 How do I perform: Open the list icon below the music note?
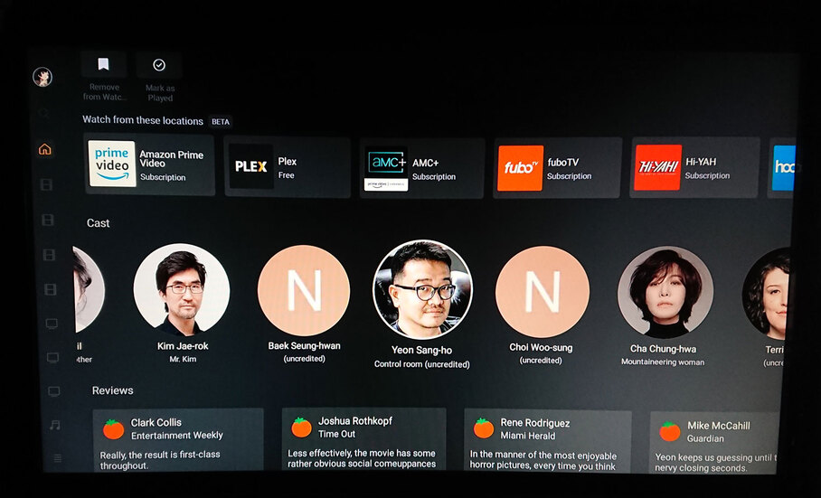tap(58, 458)
